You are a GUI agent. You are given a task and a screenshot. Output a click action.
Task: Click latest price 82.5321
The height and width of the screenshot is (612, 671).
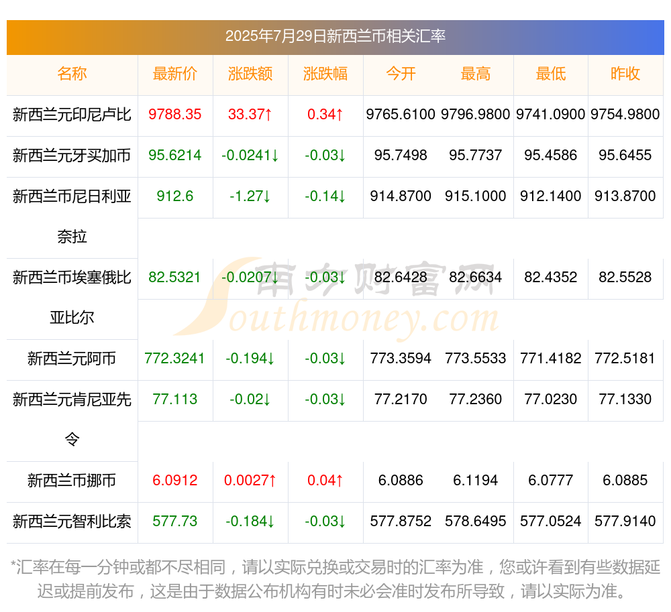pos(175,278)
